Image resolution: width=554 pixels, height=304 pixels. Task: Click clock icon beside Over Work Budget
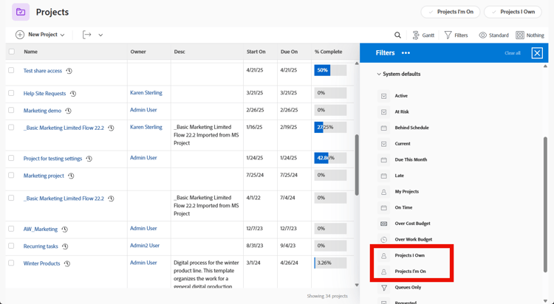pyautogui.click(x=383, y=239)
